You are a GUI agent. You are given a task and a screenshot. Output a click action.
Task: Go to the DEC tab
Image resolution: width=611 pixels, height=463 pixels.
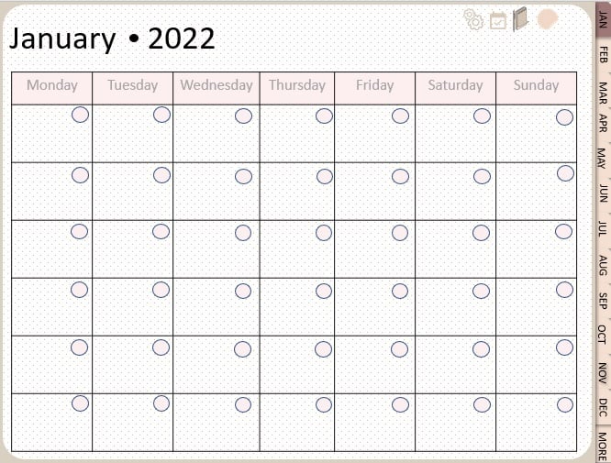[x=603, y=406]
